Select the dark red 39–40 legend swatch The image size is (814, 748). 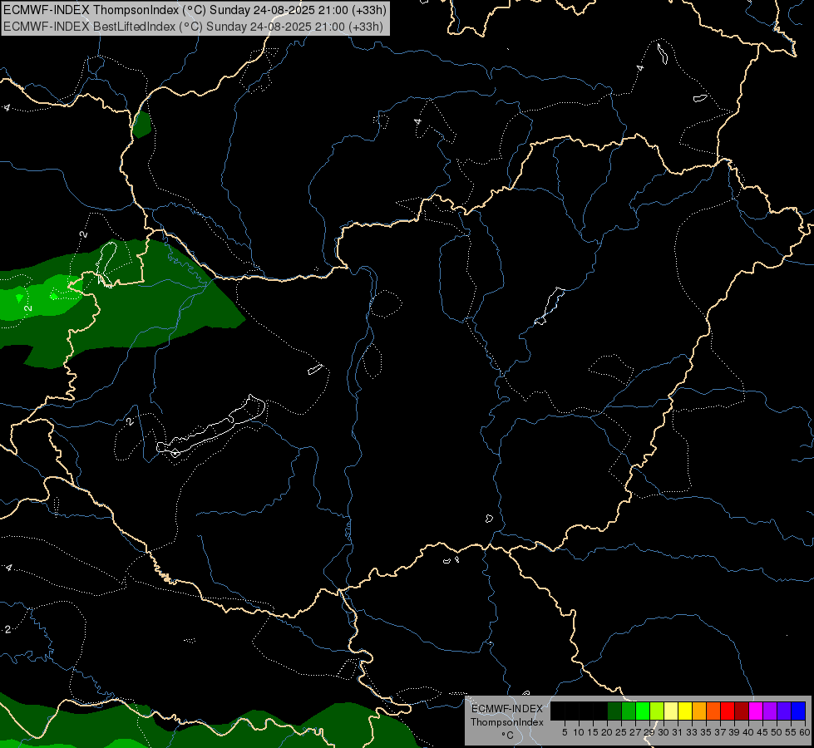[742, 711]
